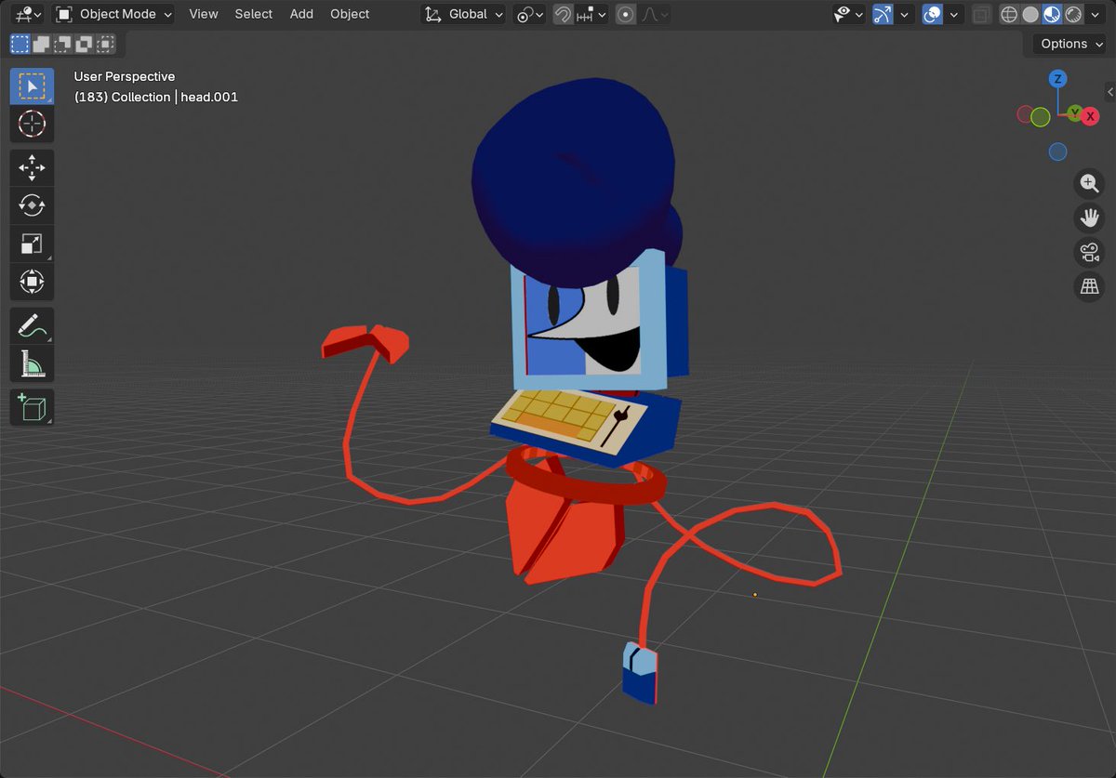Screen dimensions: 1116x778
Task: Set selection mode to subtract
Action: click(62, 44)
